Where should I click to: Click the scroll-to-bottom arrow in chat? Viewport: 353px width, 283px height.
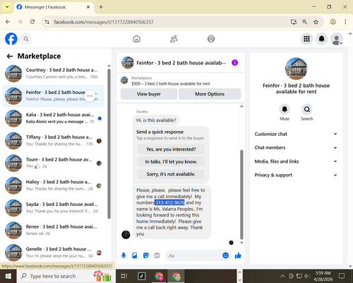[241, 243]
